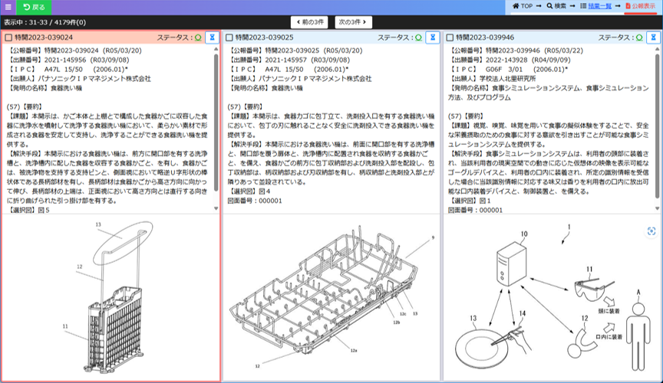Show the previous 3 items (前の3件)

click(x=309, y=22)
